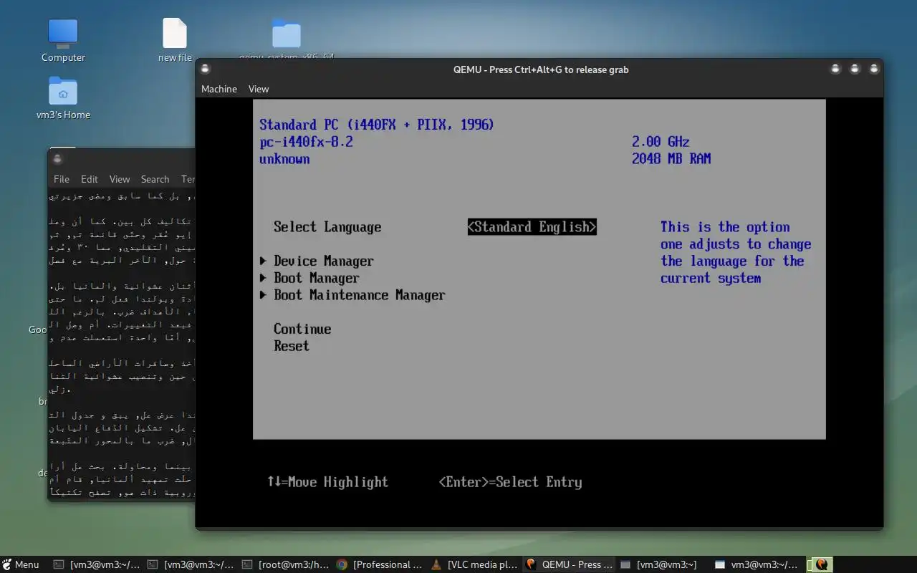Click the 'pc-i440fx-8.2' text

[306, 142]
